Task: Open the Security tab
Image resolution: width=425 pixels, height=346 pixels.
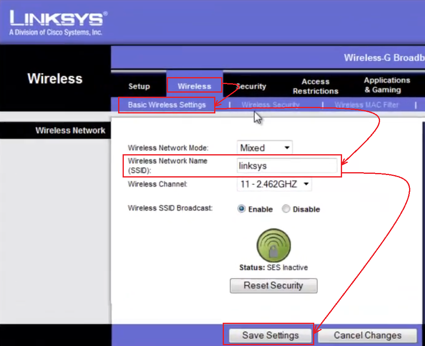Action: [251, 86]
